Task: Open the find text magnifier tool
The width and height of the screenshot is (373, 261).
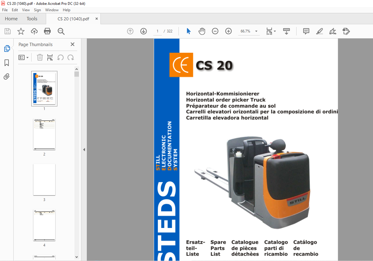Action: [61, 31]
